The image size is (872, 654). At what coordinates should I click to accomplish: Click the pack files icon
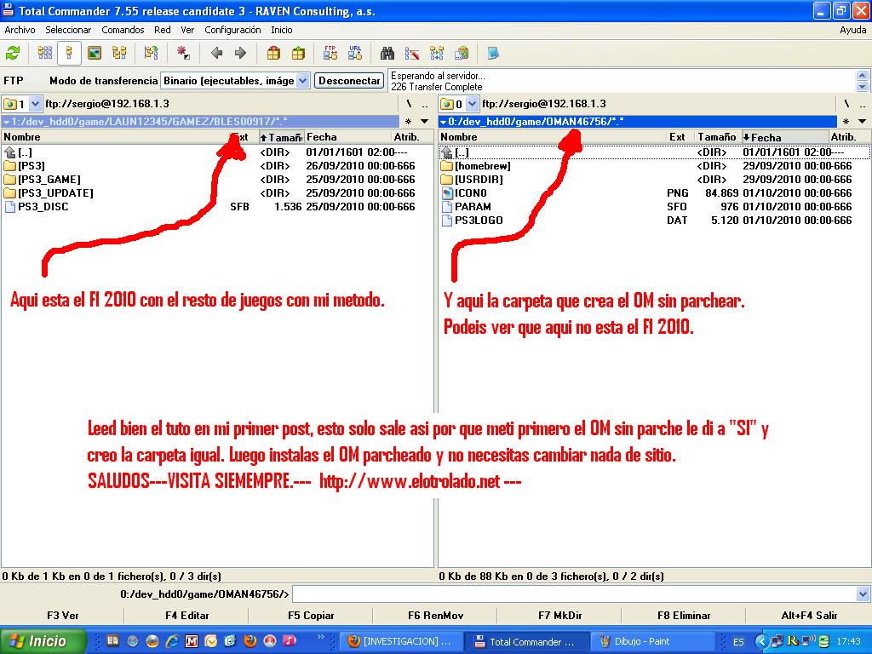(x=273, y=54)
